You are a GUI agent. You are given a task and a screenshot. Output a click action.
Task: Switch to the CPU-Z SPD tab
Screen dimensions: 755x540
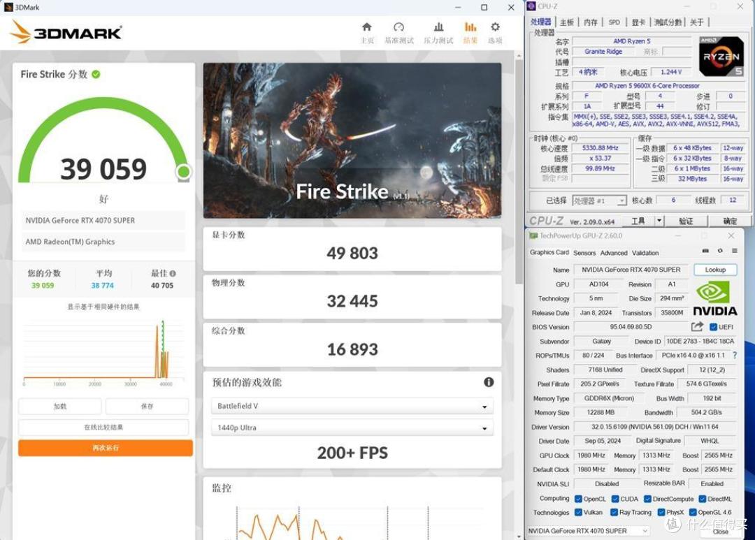click(x=614, y=22)
